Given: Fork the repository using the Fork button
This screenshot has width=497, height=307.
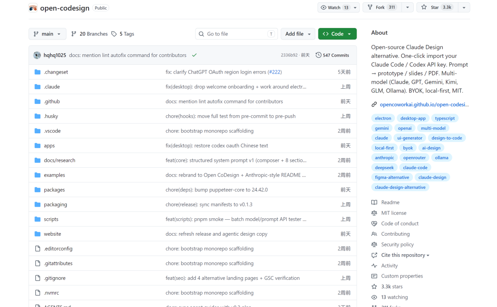Looking at the screenshot, I should [381, 7].
